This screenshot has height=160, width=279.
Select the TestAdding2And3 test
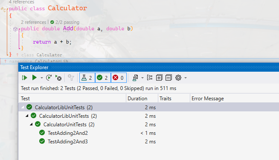click(x=67, y=142)
